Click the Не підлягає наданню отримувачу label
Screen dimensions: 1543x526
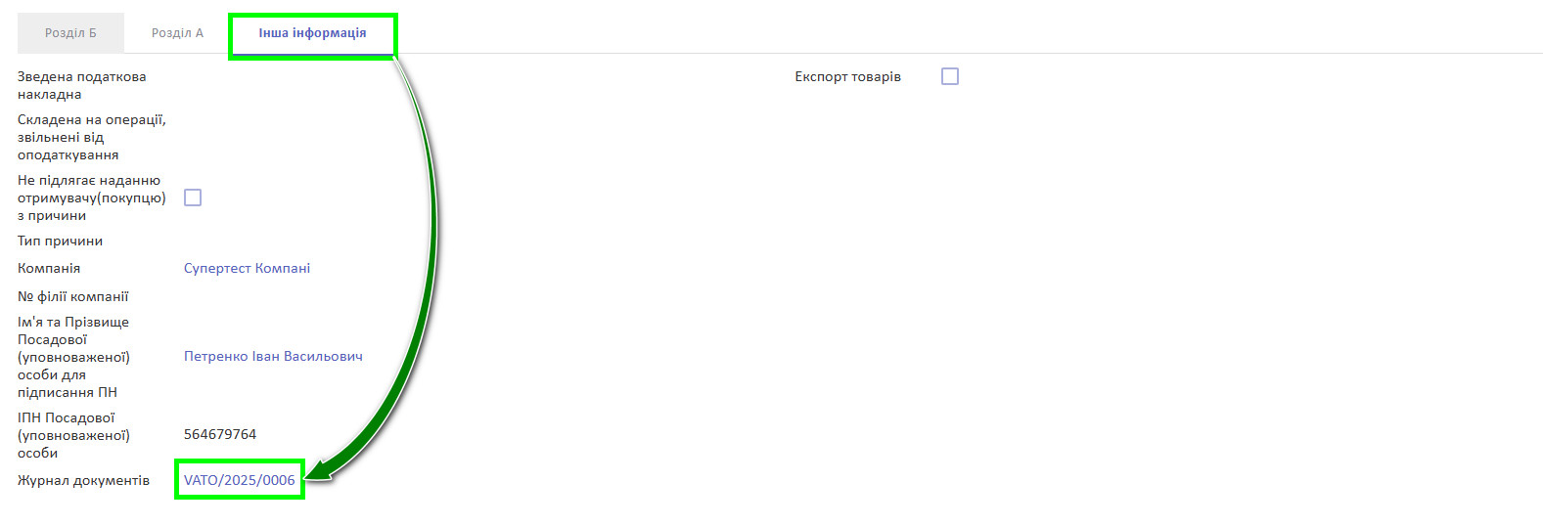pyautogui.click(x=92, y=197)
